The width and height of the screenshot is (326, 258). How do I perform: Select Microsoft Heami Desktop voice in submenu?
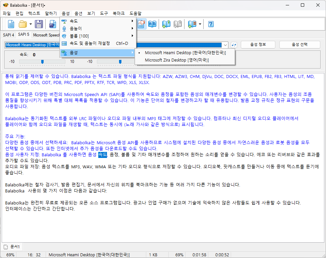coord(185,53)
